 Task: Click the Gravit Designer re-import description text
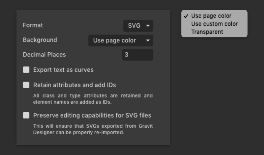(x=93, y=129)
